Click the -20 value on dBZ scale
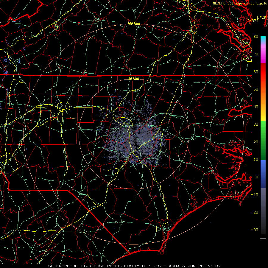268x268 pixels. point(255,212)
